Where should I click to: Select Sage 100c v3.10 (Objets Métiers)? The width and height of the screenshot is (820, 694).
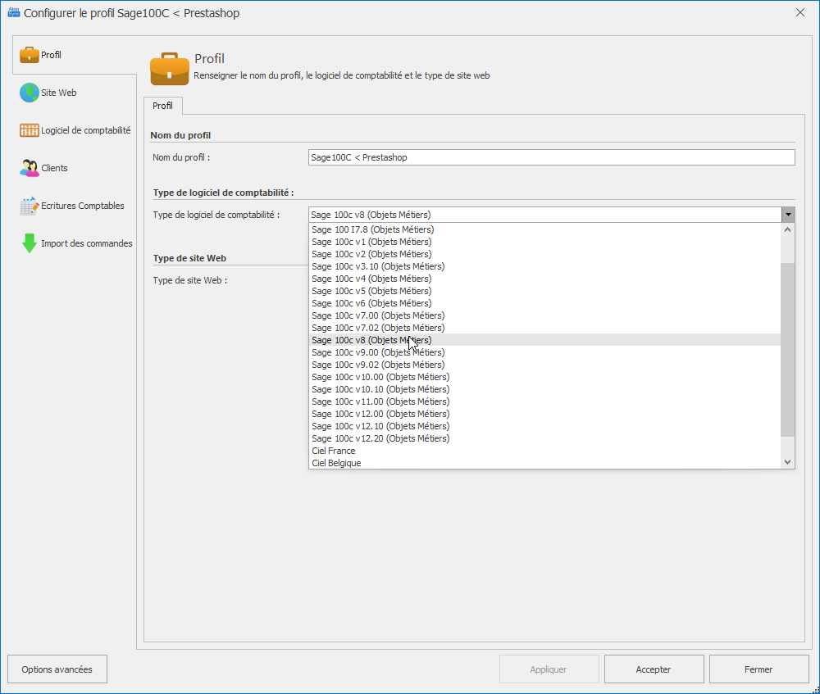point(544,266)
